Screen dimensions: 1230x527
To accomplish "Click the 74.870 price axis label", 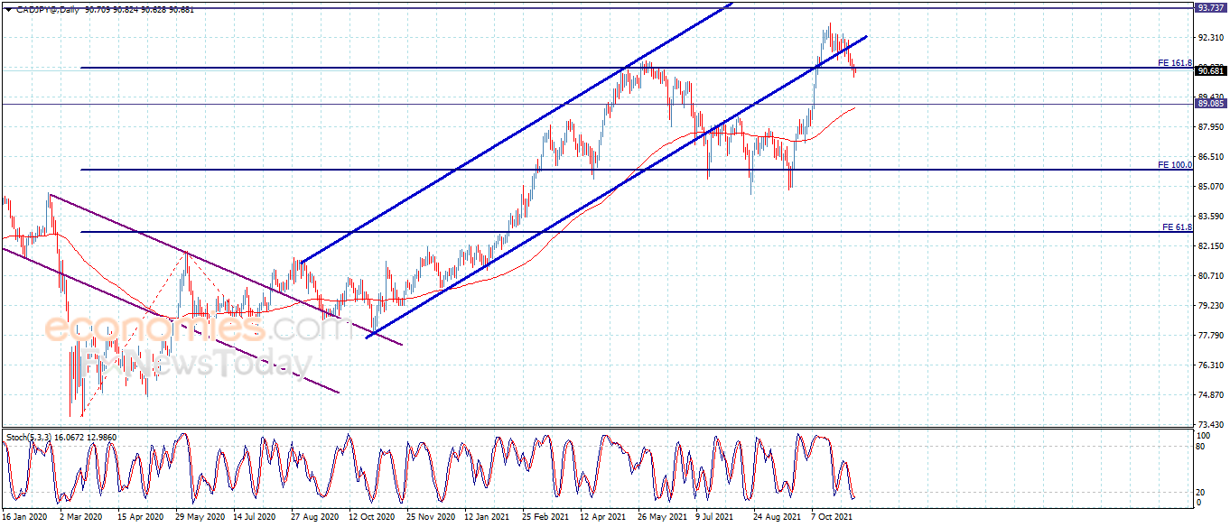I will pyautogui.click(x=1211, y=395).
